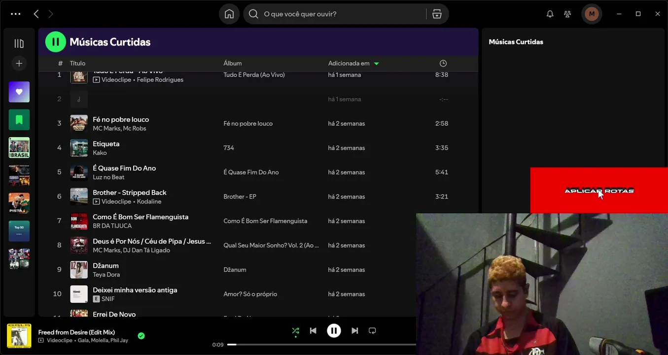Open album link '734'
The width and height of the screenshot is (668, 355).
(229, 148)
